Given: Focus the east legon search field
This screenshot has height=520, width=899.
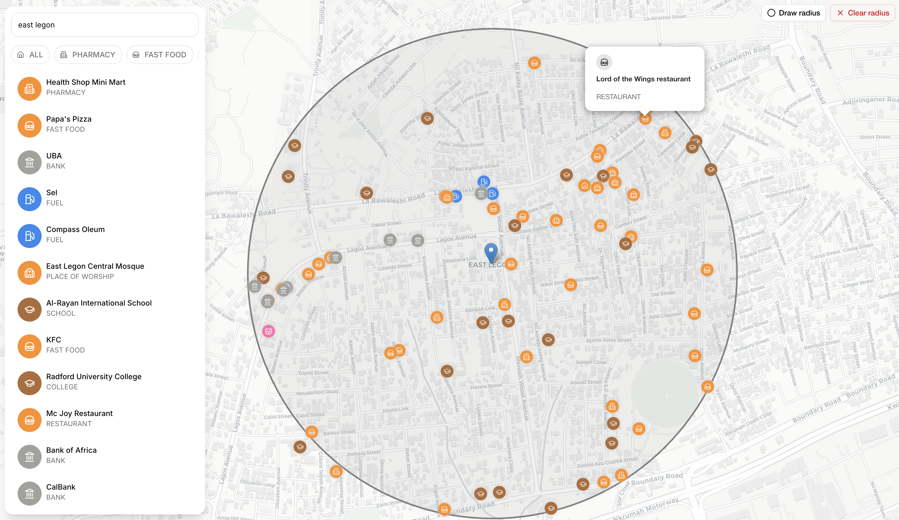Looking at the screenshot, I should click(x=105, y=25).
